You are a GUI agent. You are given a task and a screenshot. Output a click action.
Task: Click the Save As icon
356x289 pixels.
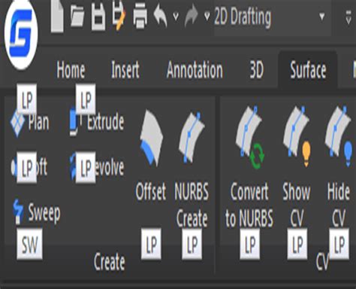119,16
